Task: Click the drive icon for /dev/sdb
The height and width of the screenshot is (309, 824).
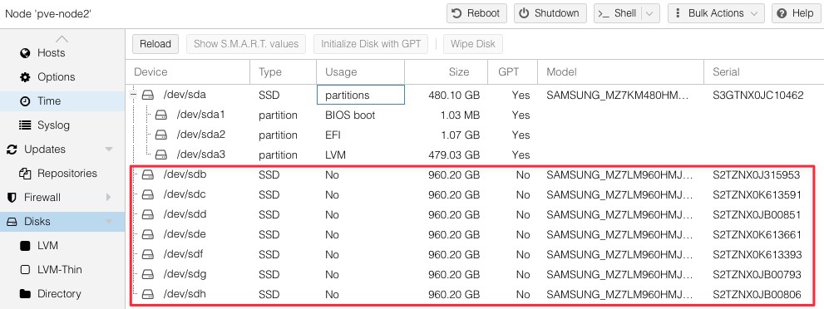Action: pos(148,174)
